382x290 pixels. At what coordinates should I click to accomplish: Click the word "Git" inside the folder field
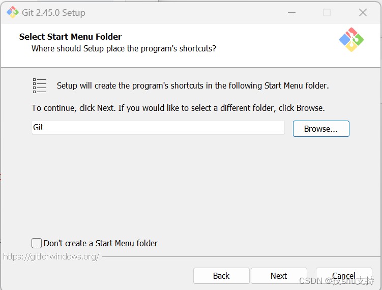pyautogui.click(x=38, y=127)
